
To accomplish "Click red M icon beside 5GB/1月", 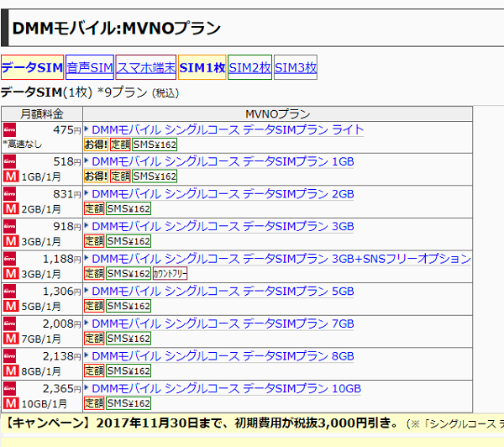I will (x=11, y=306).
